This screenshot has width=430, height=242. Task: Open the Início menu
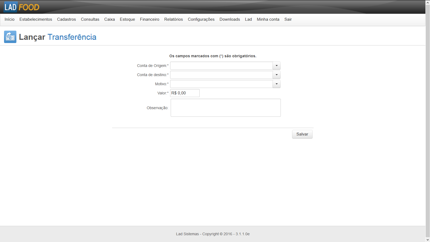[x=9, y=19]
